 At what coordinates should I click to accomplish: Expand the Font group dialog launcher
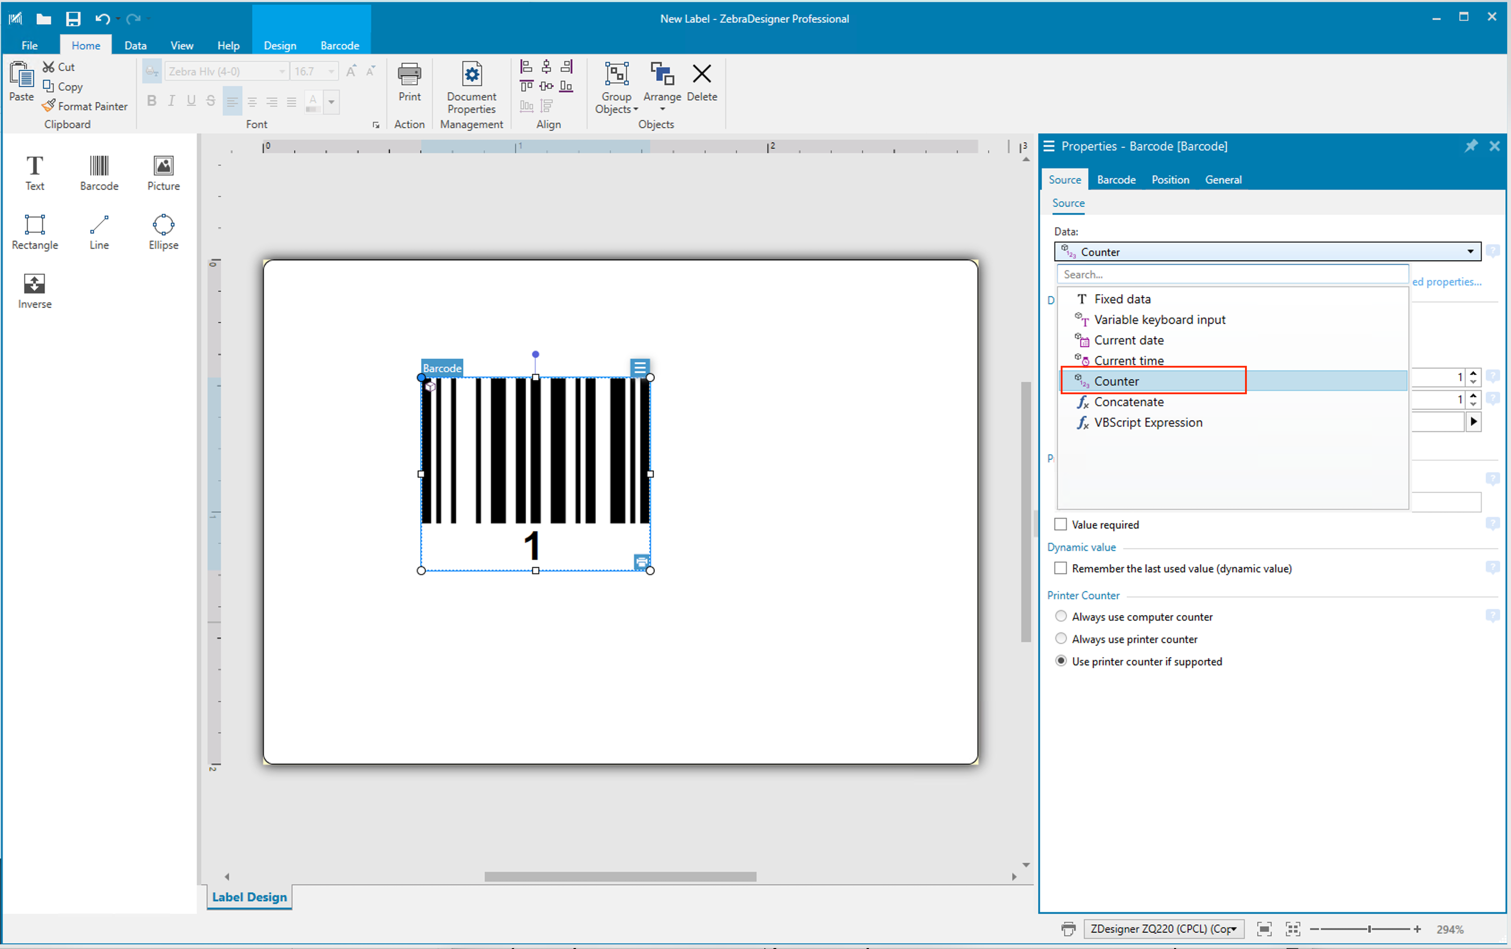(376, 126)
